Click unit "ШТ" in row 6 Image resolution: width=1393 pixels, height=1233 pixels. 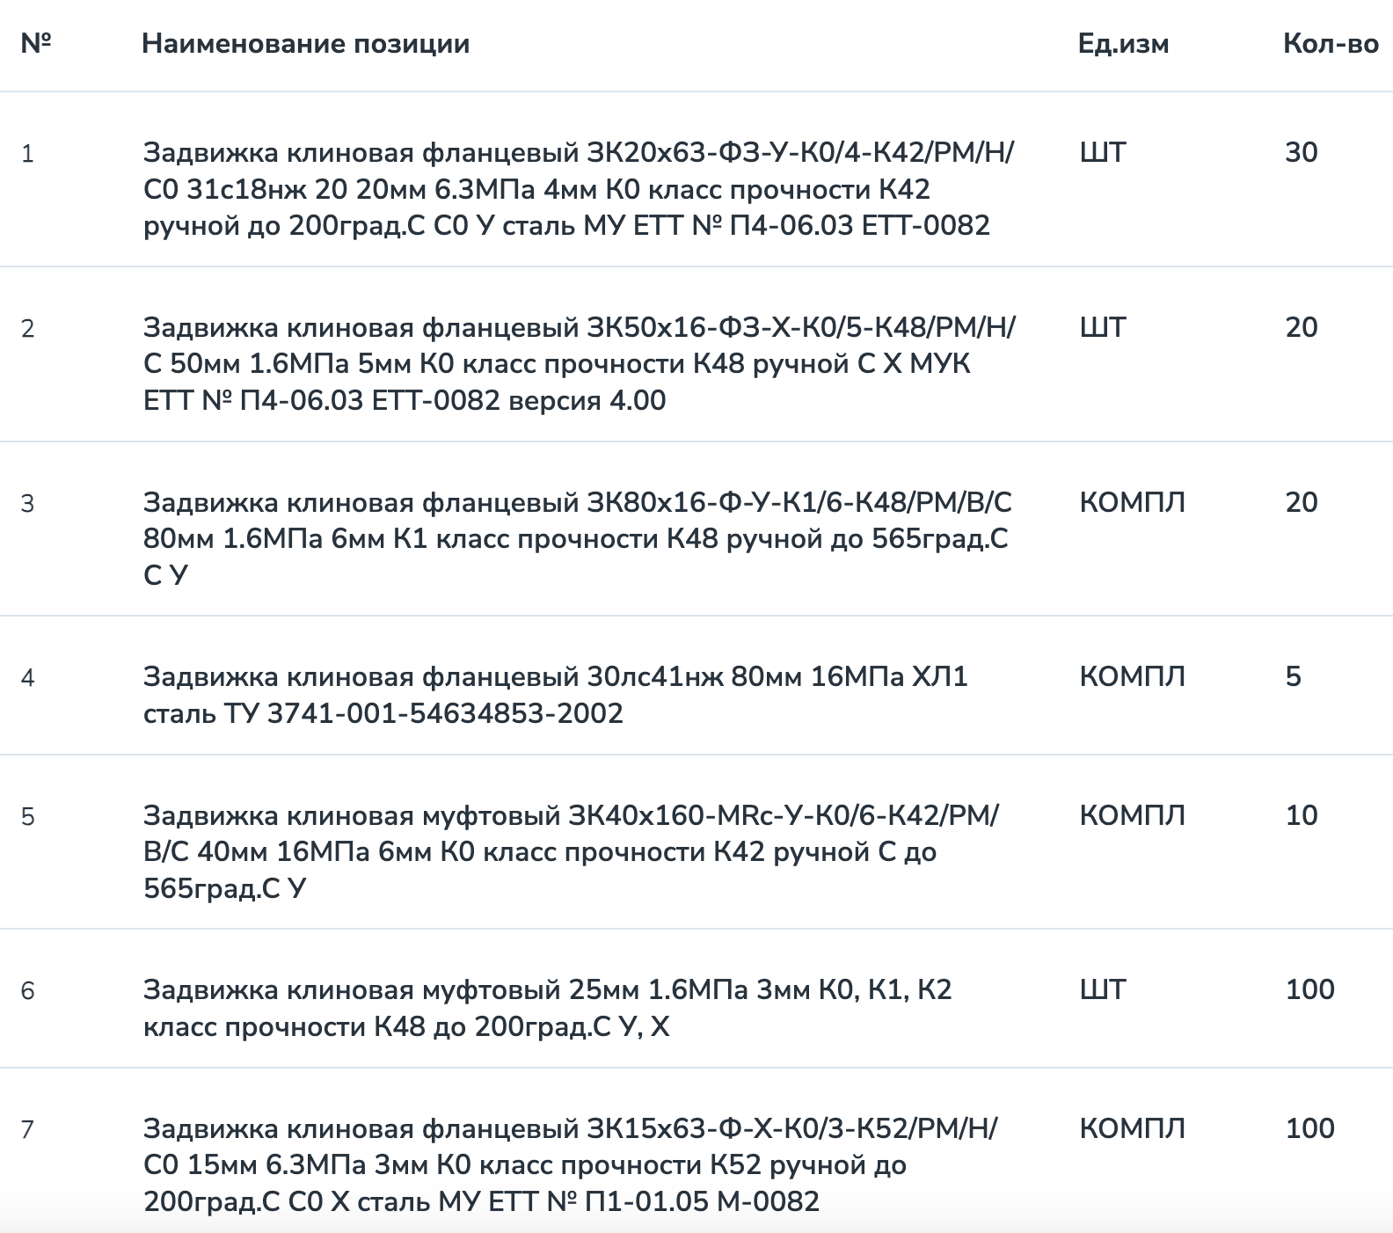[1103, 990]
